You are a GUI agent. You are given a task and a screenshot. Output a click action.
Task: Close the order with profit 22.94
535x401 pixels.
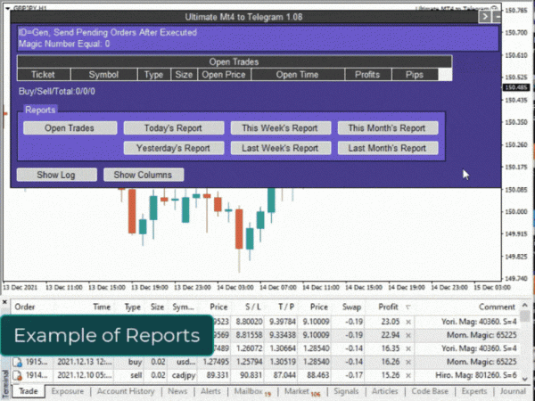(408, 335)
